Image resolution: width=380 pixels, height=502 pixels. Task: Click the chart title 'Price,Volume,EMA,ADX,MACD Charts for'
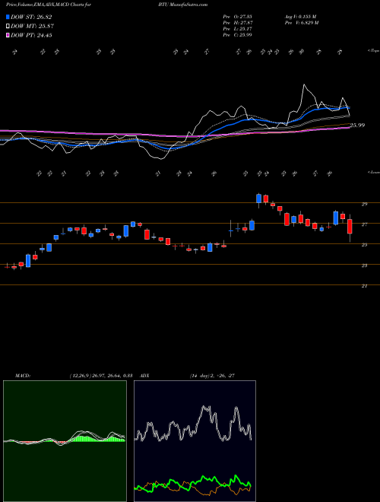coord(48,5)
